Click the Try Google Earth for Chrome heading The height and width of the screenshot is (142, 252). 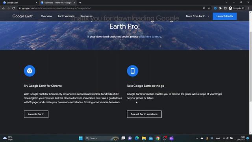(x=43, y=86)
